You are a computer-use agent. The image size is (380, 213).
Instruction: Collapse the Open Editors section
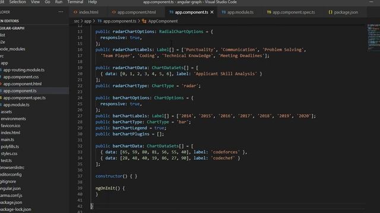click(9, 21)
